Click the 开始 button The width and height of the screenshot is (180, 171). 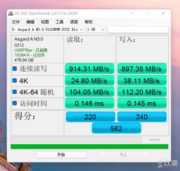click(x=61, y=155)
